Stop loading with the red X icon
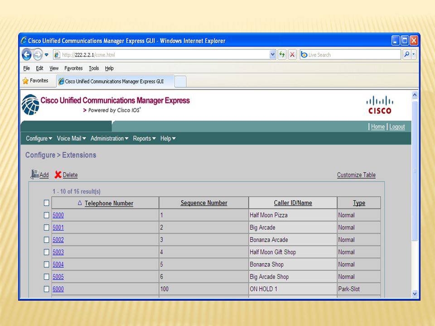This screenshot has width=435, height=326. [x=292, y=54]
